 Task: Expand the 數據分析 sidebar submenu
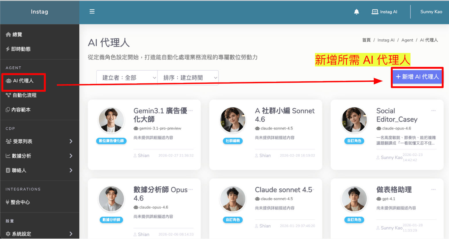tap(71, 156)
